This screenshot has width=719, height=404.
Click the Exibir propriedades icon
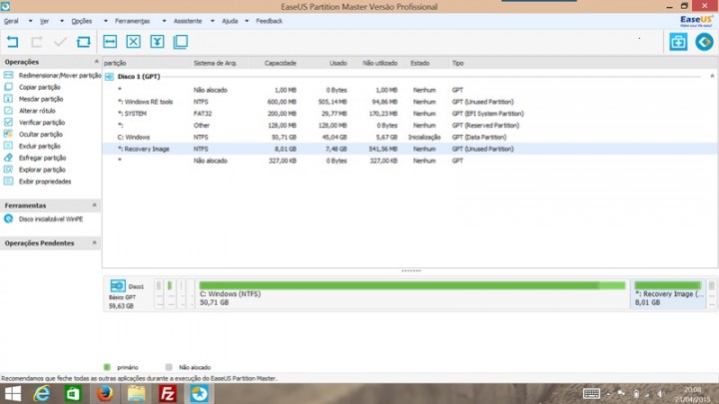8,181
